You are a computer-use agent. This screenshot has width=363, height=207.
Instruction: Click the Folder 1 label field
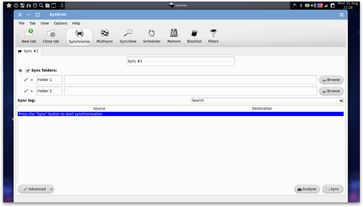click(49, 80)
